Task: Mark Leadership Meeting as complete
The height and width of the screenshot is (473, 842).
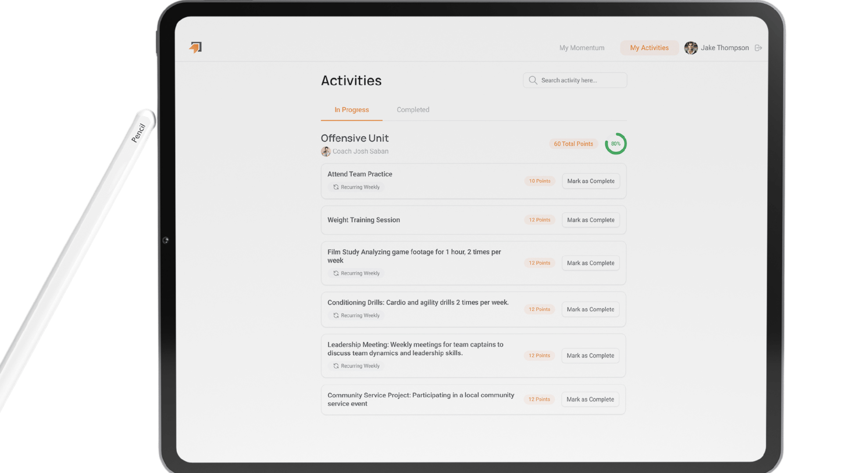Action: pyautogui.click(x=590, y=356)
